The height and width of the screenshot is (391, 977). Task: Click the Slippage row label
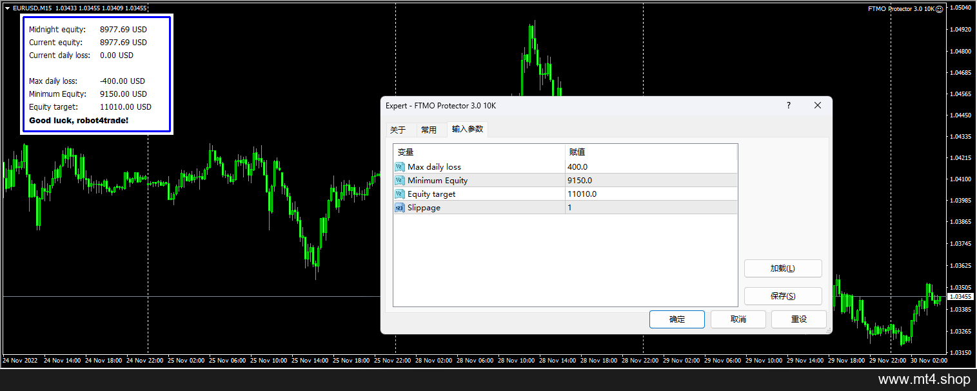424,208
